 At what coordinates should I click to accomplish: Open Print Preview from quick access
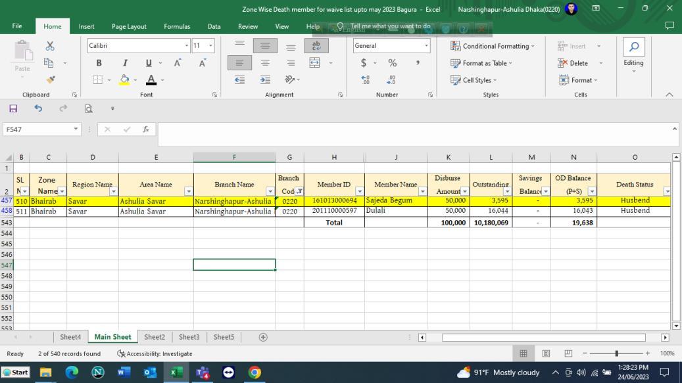coord(89,108)
